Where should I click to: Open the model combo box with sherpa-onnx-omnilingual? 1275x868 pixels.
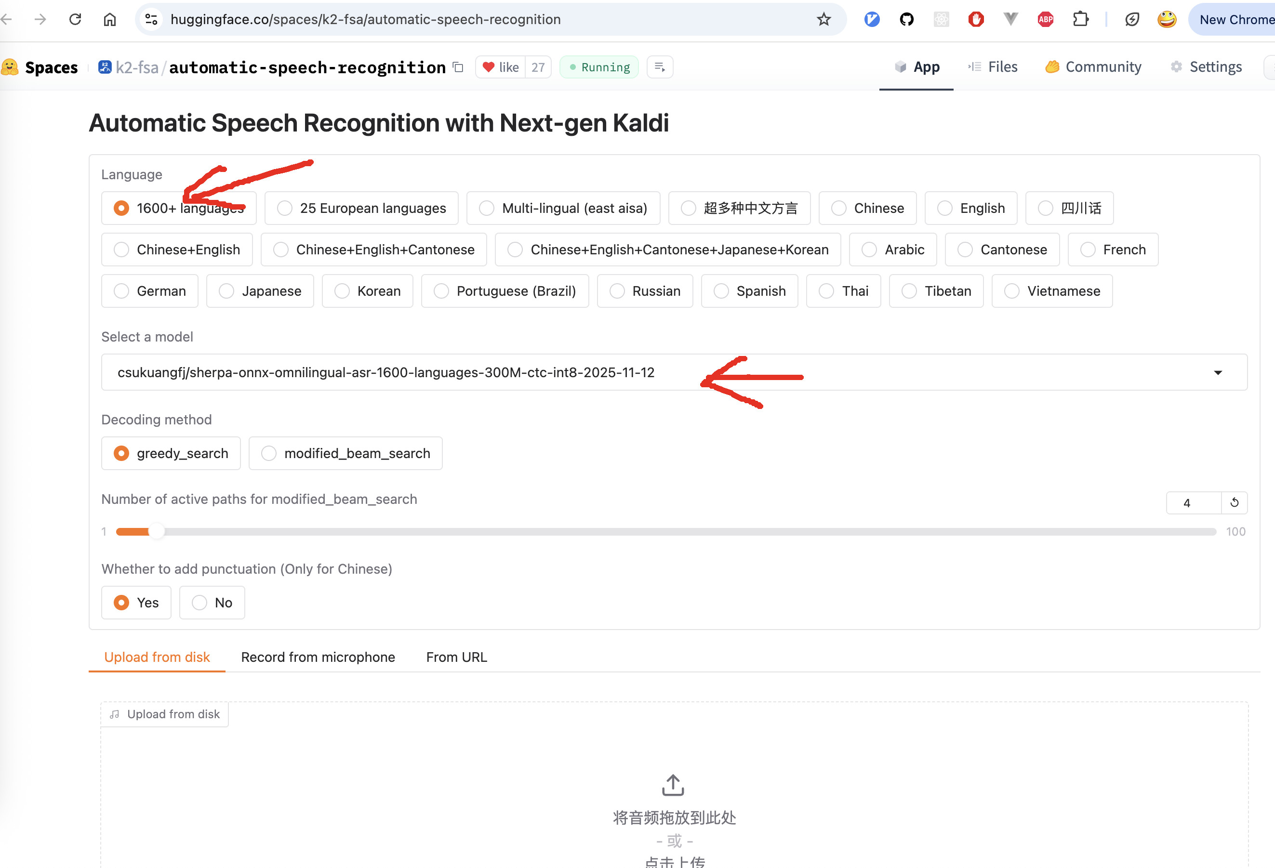385,373
